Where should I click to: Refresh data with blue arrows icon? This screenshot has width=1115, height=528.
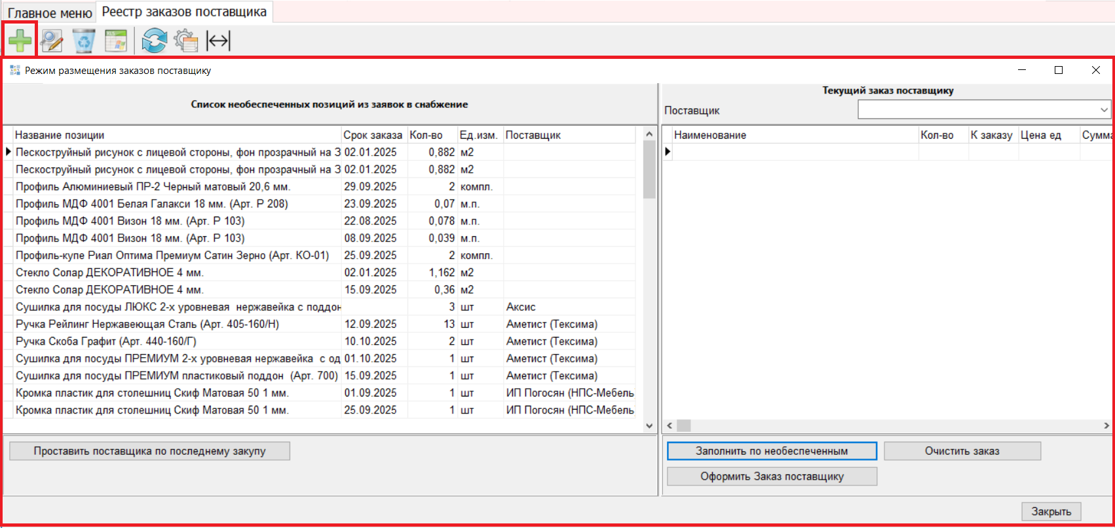pyautogui.click(x=154, y=41)
